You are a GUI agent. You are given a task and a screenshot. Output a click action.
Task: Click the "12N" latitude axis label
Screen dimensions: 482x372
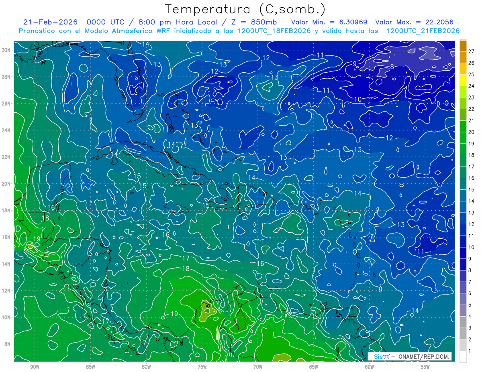pos(6,291)
